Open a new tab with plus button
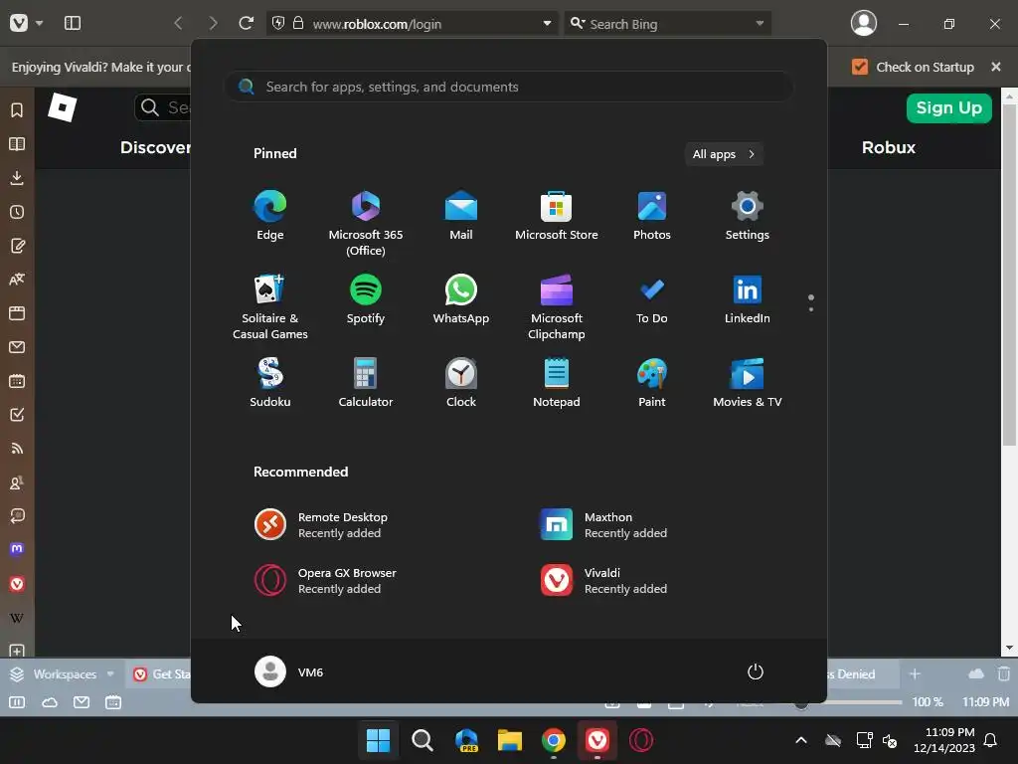The height and width of the screenshot is (764, 1018). click(915, 674)
